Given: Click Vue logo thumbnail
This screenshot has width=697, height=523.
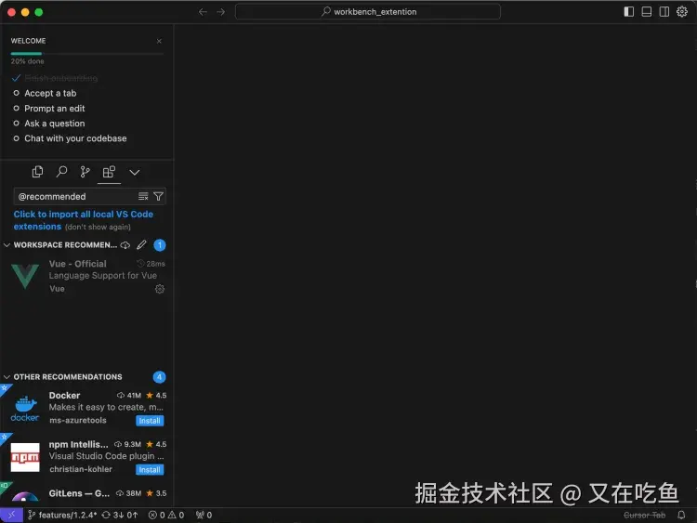Looking at the screenshot, I should [x=25, y=276].
